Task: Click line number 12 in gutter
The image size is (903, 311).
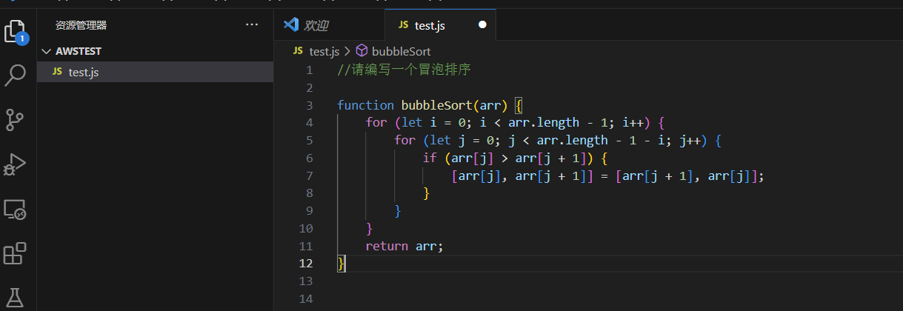Action: [x=306, y=264]
